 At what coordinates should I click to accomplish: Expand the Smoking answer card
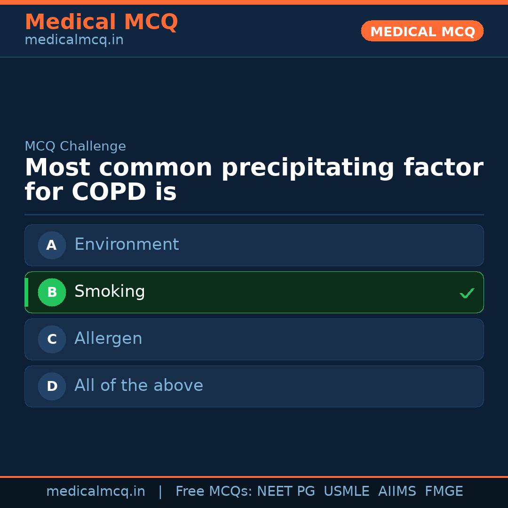coord(254,292)
